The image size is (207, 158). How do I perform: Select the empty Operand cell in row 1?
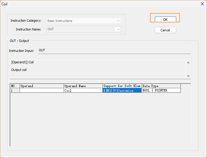pyautogui.click(x=42, y=91)
